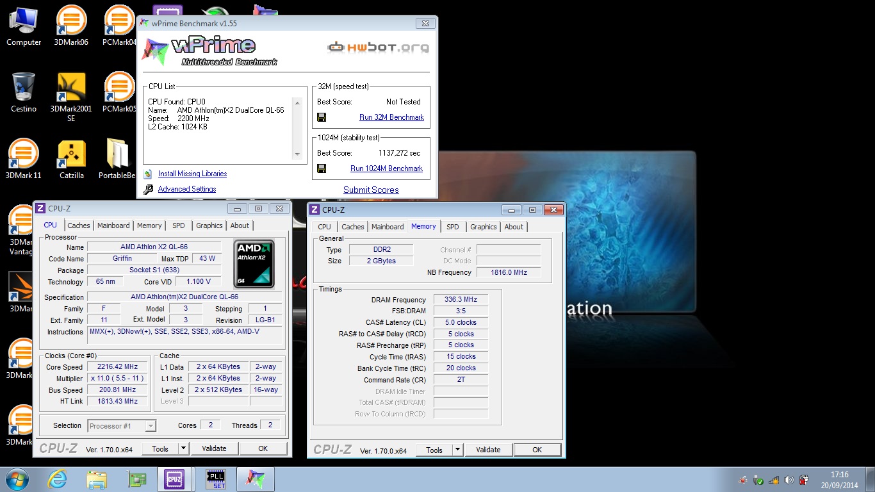Open the PCMark05 desktop shortcut
Screen dimensions: 875x492
119,93
